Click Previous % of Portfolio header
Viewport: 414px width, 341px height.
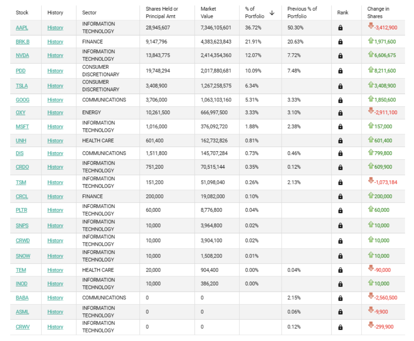(302, 12)
